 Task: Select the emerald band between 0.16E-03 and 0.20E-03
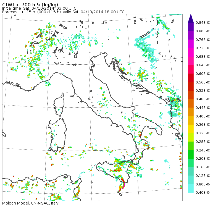(191, 163)
